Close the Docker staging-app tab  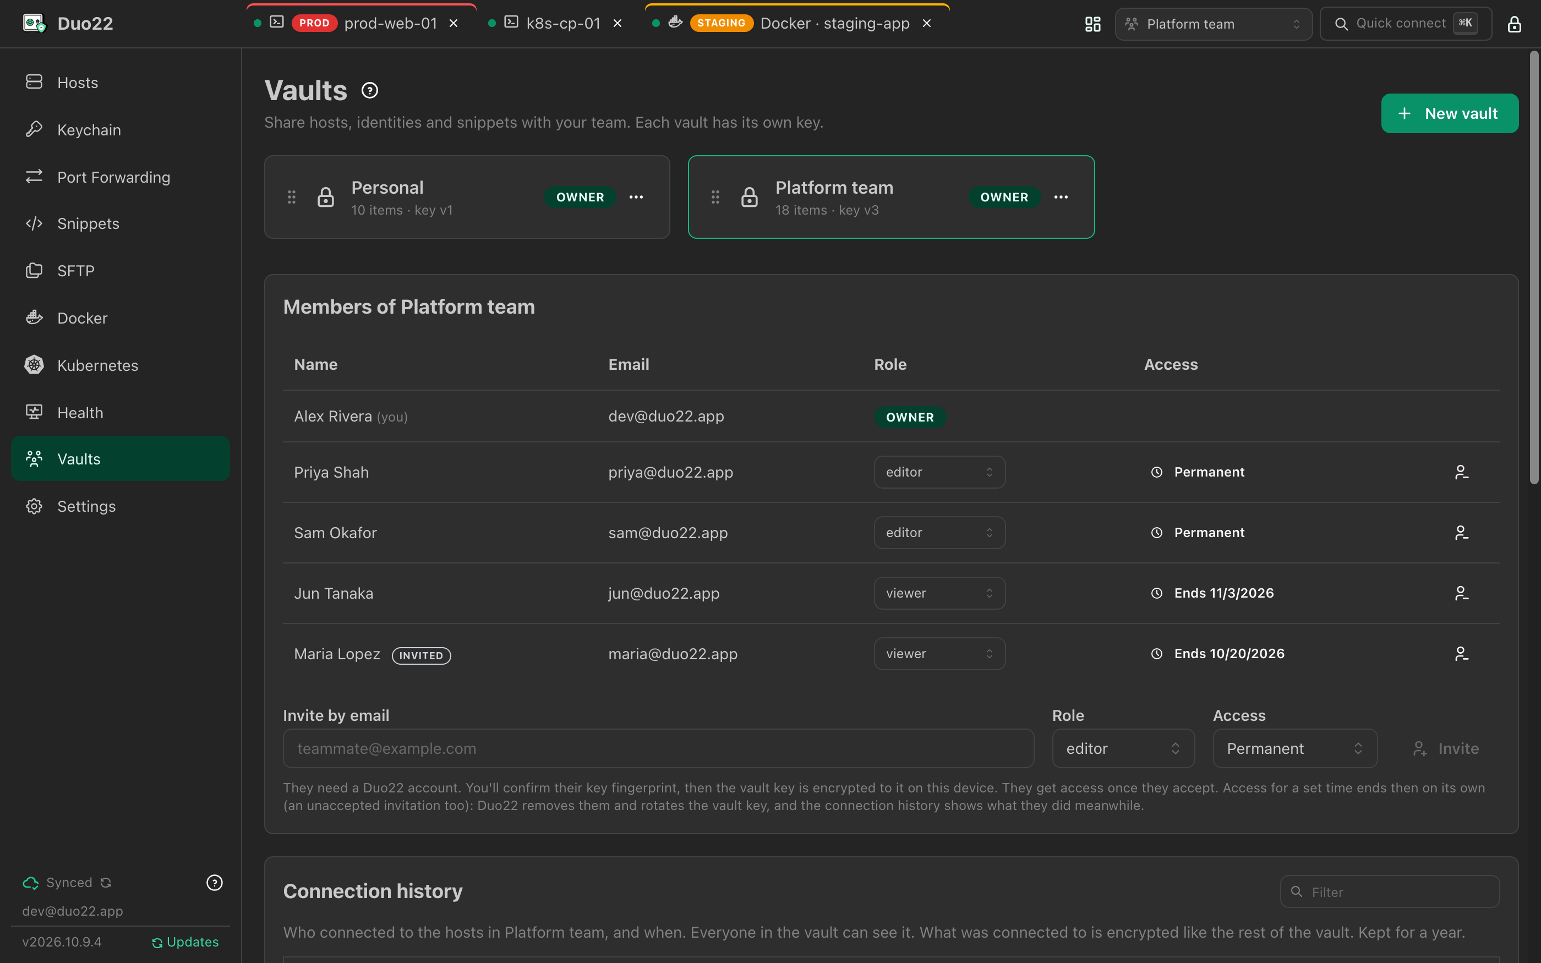[x=927, y=24]
